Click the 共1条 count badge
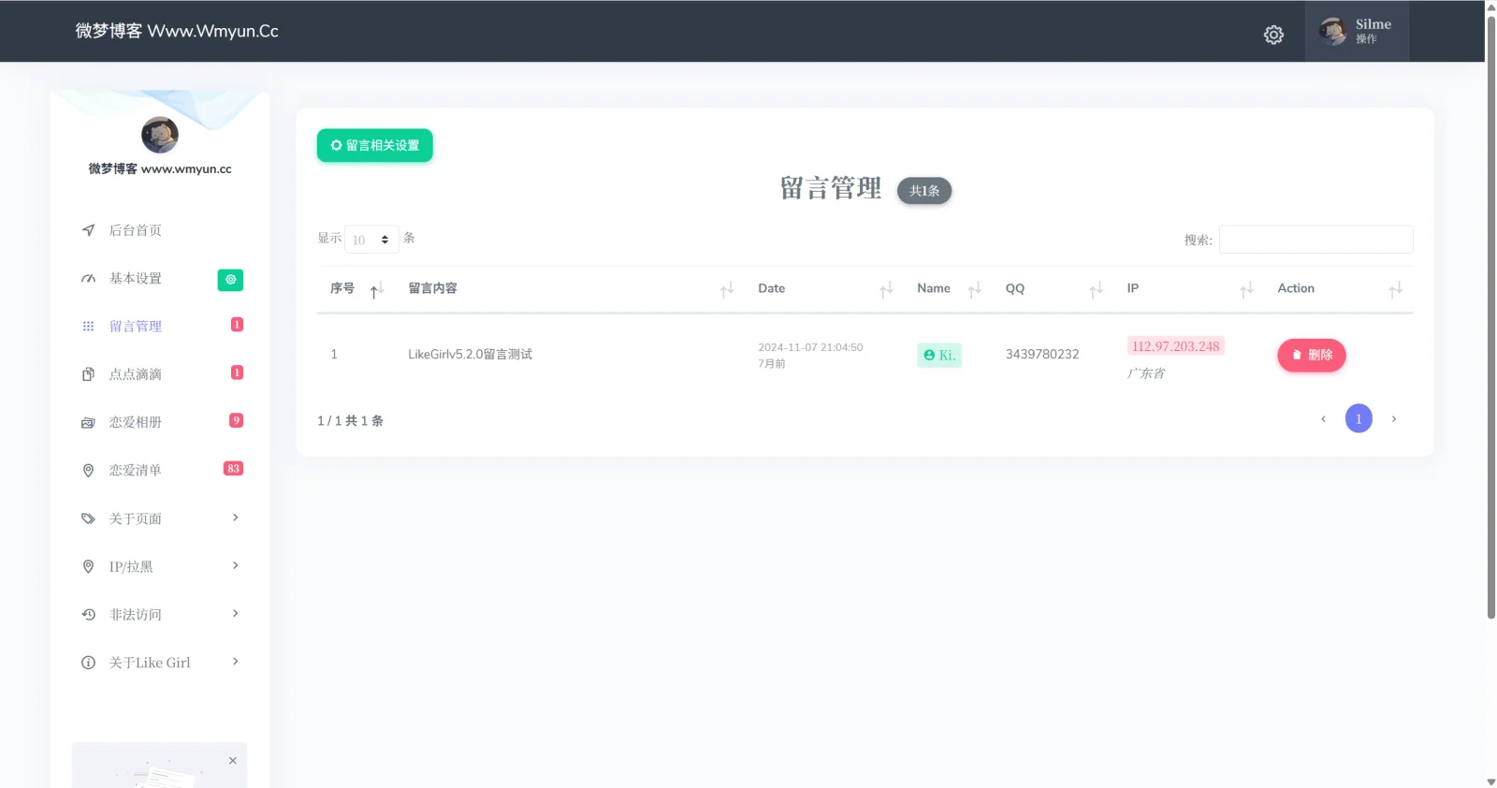The height and width of the screenshot is (788, 1497). click(x=924, y=191)
